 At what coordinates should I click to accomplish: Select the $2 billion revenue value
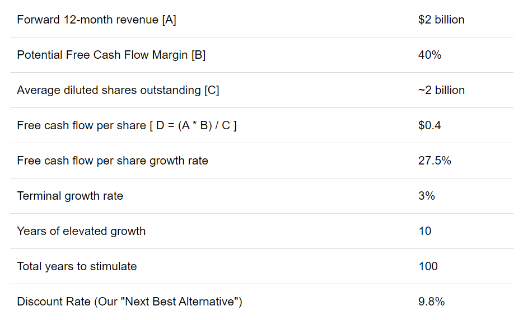441,20
